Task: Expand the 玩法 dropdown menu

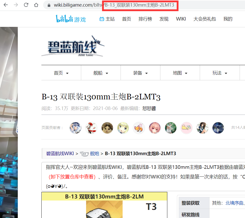Action: pos(220,73)
